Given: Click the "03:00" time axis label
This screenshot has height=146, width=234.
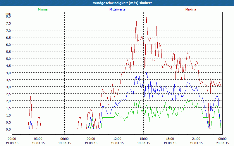Looking at the screenshot, I should click(38, 139).
